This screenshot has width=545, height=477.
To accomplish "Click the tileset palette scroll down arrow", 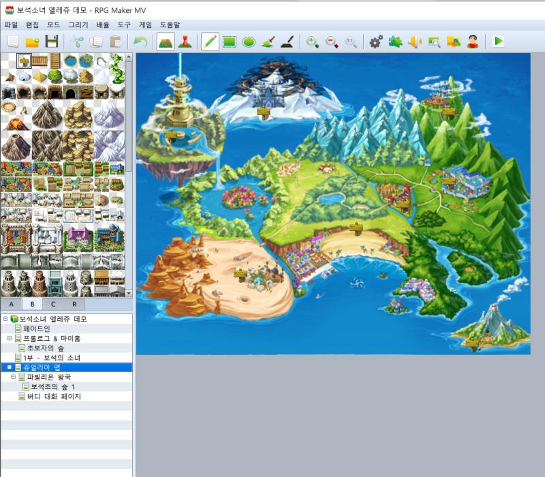I will tap(129, 294).
